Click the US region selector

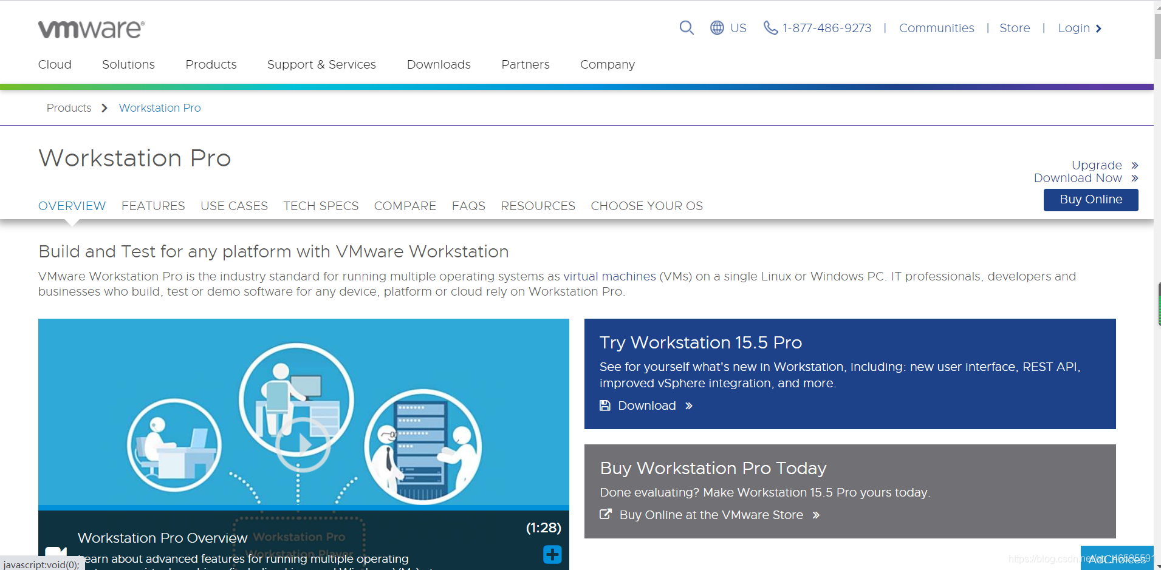tap(738, 28)
